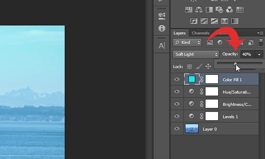265x159 pixels.
Task: Click the Opacity slider handle
Action: click(235, 64)
